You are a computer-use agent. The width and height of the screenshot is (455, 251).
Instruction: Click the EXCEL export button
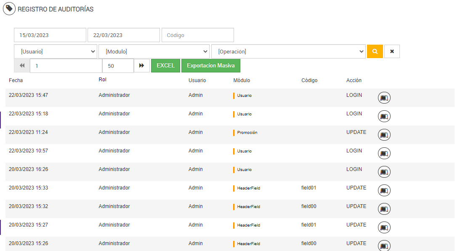[165, 66]
